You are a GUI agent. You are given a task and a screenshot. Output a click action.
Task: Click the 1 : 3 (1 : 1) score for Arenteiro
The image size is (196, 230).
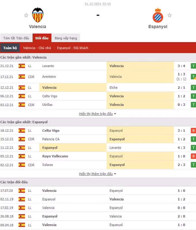[x=181, y=77]
